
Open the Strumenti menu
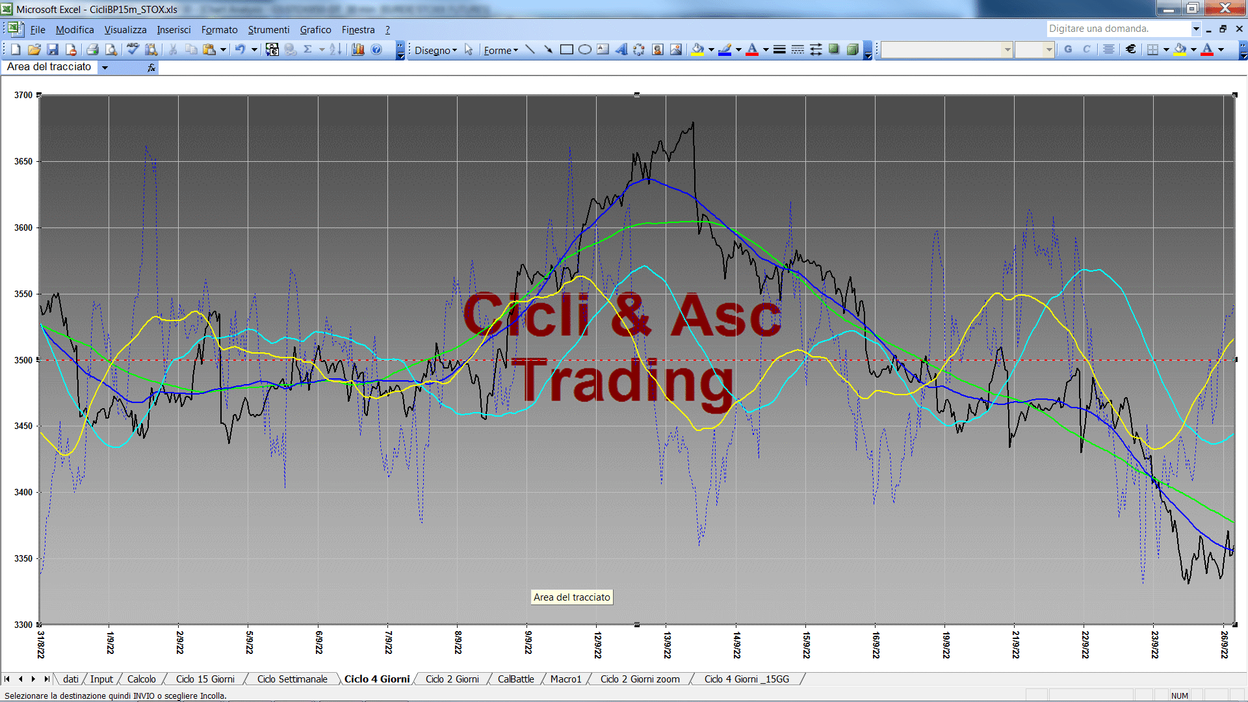268,30
